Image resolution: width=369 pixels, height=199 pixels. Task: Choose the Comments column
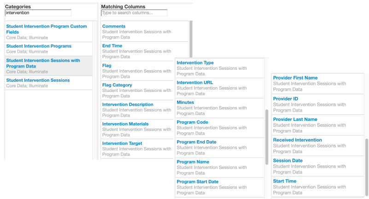(x=114, y=26)
